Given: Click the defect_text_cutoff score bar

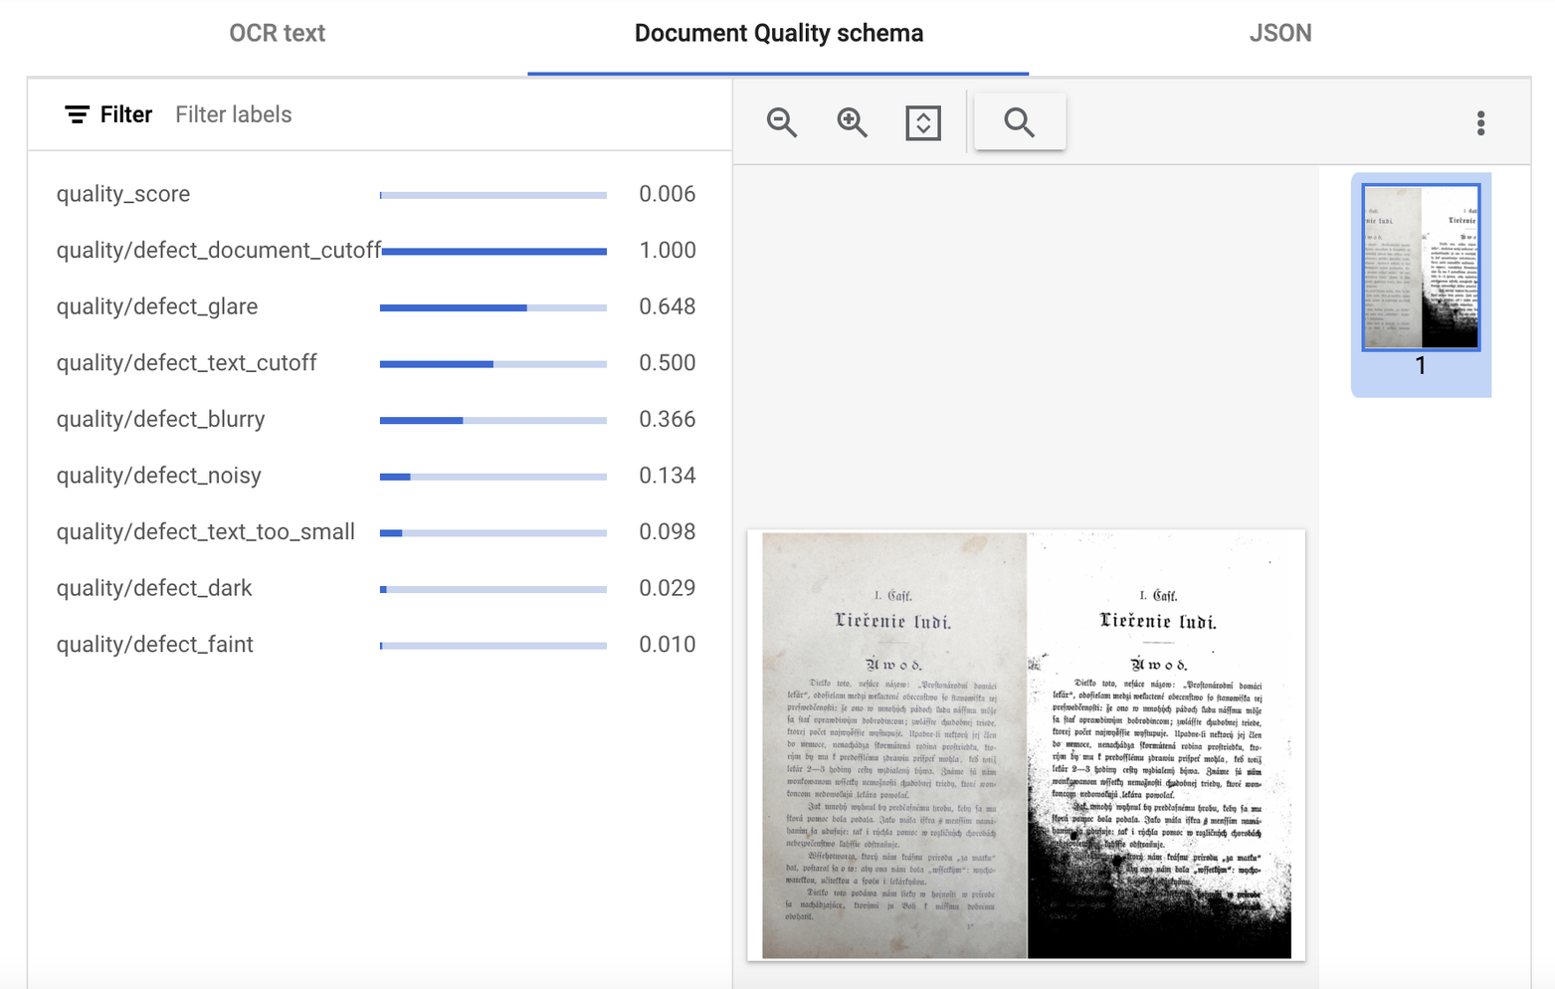Looking at the screenshot, I should tap(493, 364).
